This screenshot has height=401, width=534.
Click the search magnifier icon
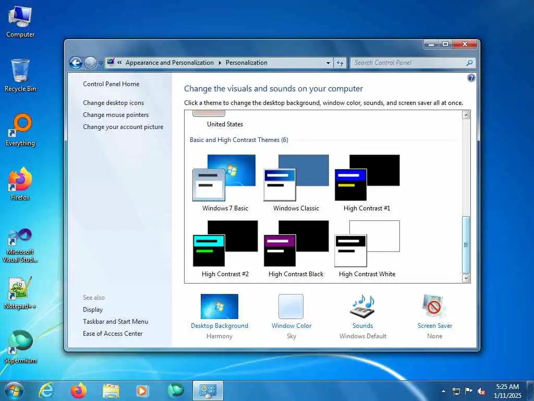[470, 63]
